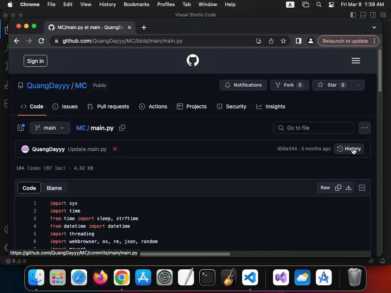Screen dimensions: 391x293
Task: Open the main branch dropdown
Action: coord(50,128)
